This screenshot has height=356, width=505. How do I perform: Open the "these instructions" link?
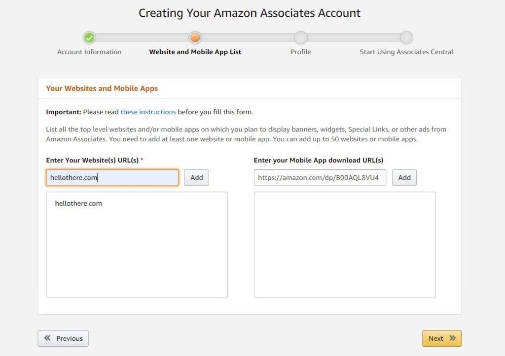point(148,112)
